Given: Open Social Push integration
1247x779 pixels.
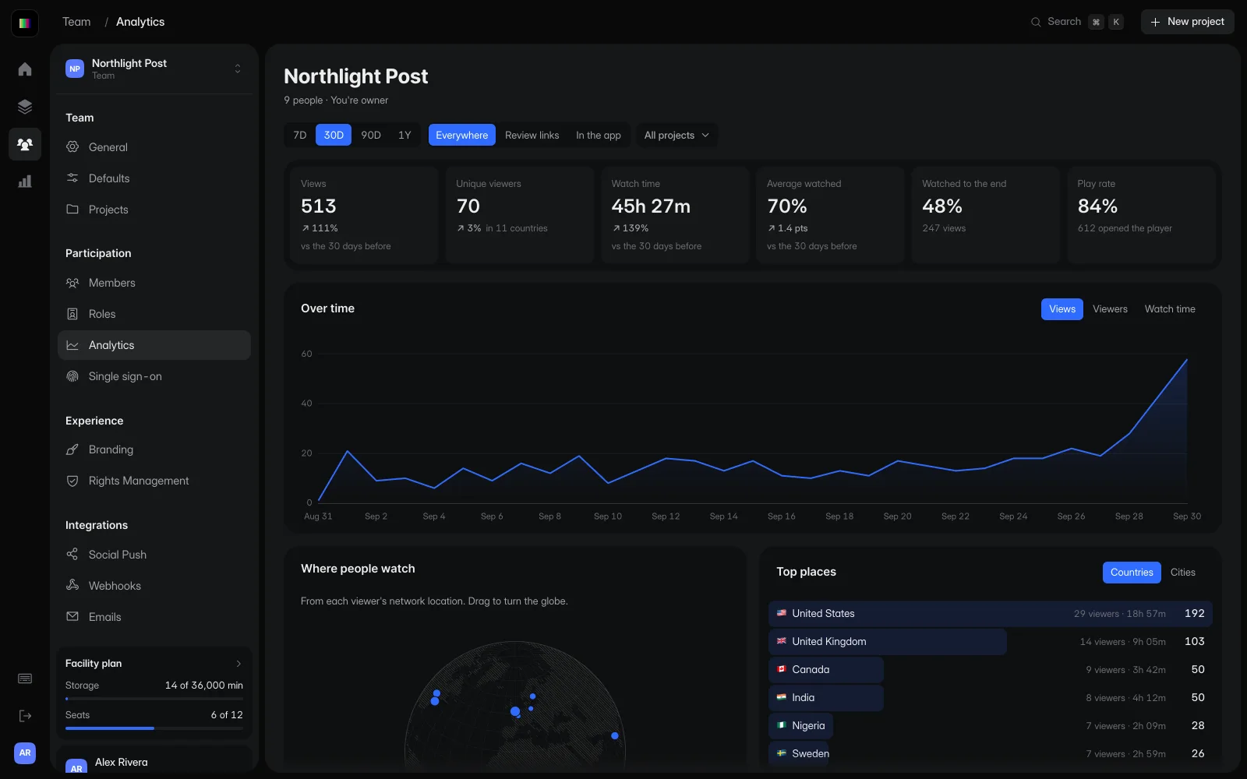Looking at the screenshot, I should pyautogui.click(x=154, y=555).
